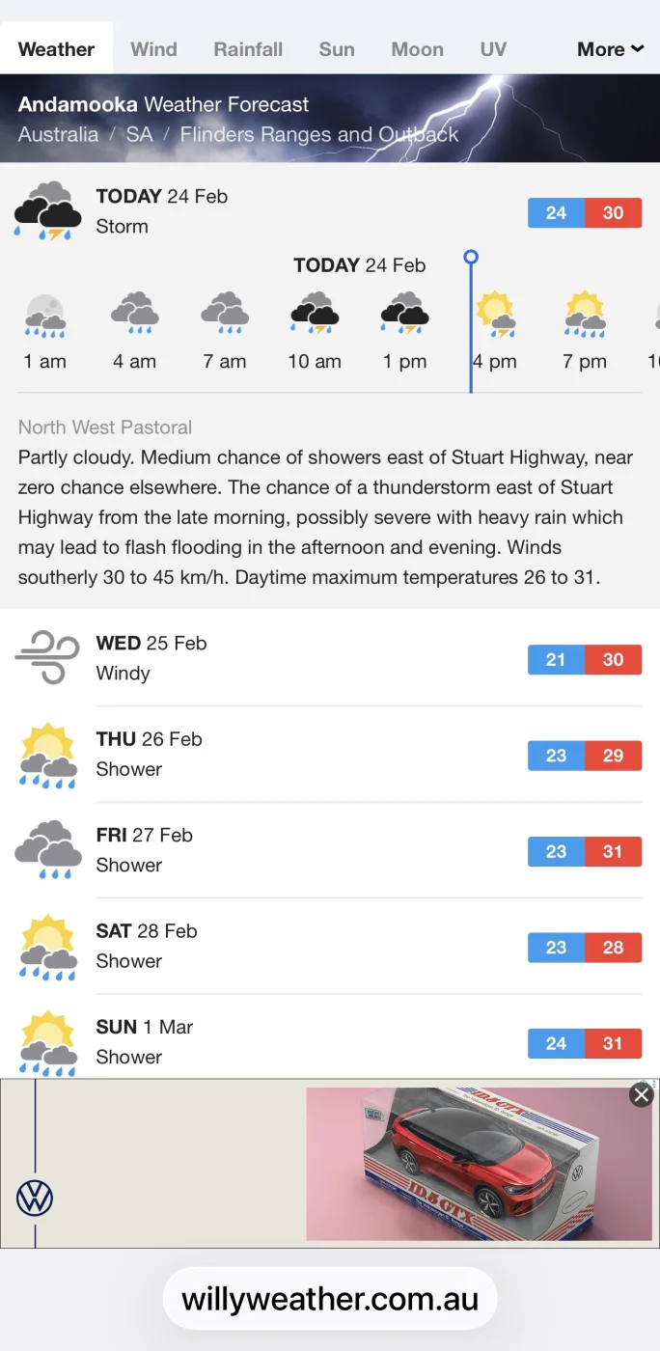Switch to the Wind tab

click(153, 49)
